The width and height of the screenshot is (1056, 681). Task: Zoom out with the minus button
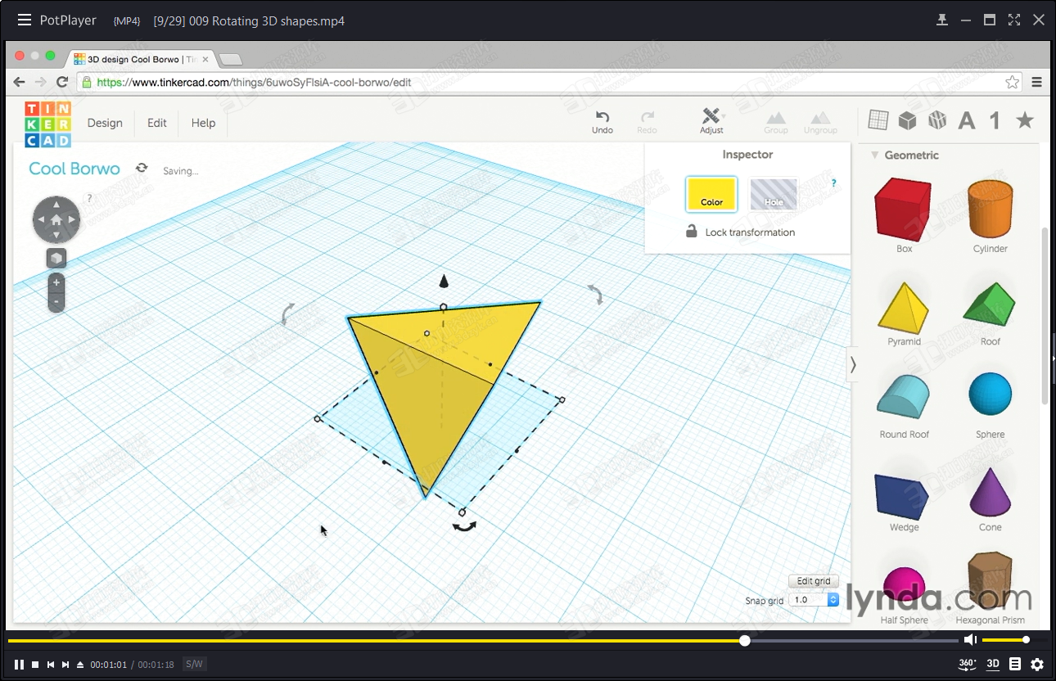click(56, 301)
